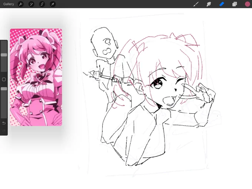Return to the Gallery
Viewport: 252px width, 189px height.
point(9,4)
